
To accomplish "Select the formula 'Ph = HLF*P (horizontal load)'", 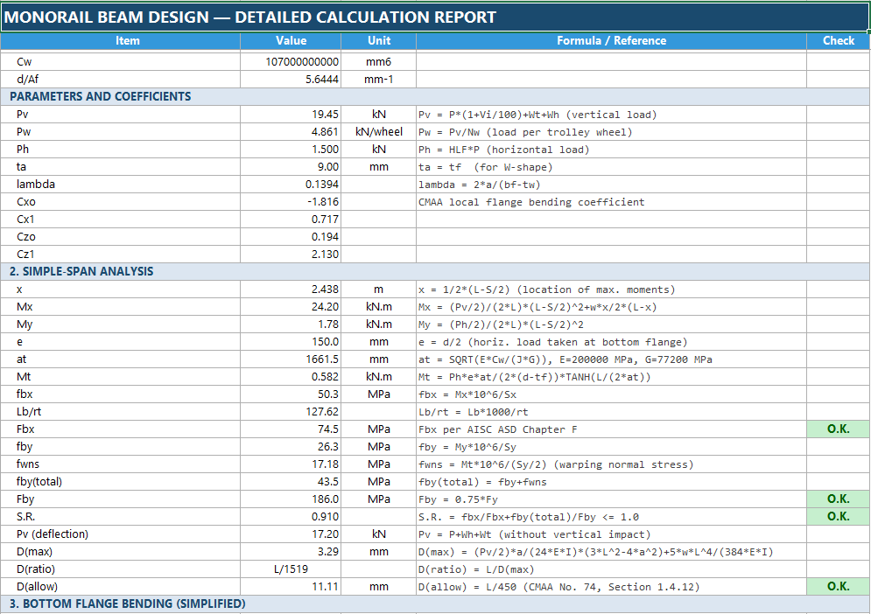I will click(x=611, y=150).
